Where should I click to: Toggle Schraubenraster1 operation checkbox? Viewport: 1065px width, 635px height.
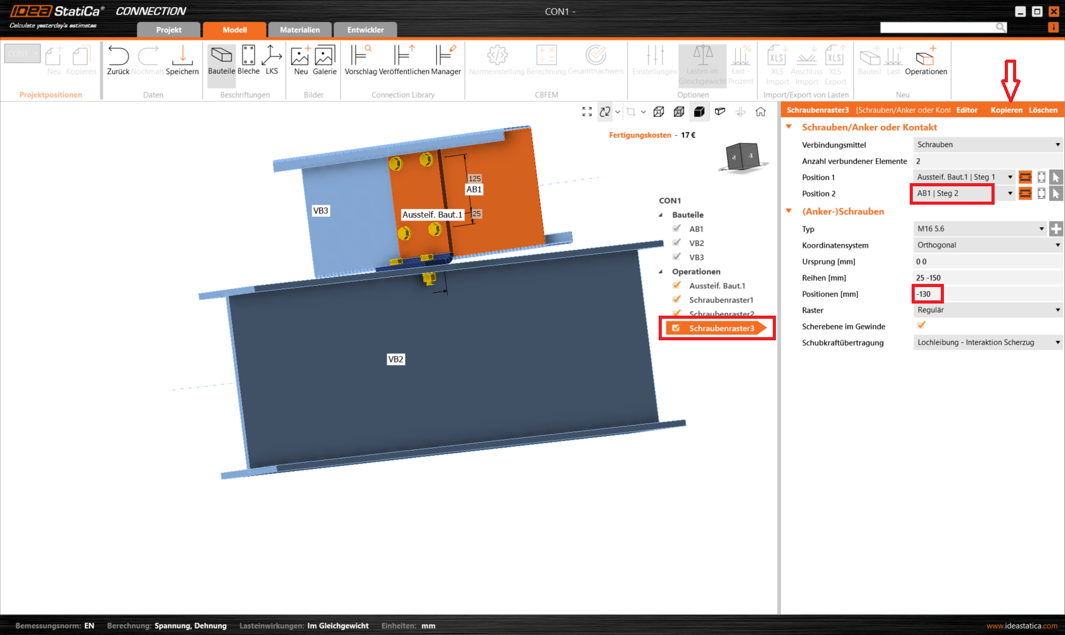pyautogui.click(x=676, y=300)
